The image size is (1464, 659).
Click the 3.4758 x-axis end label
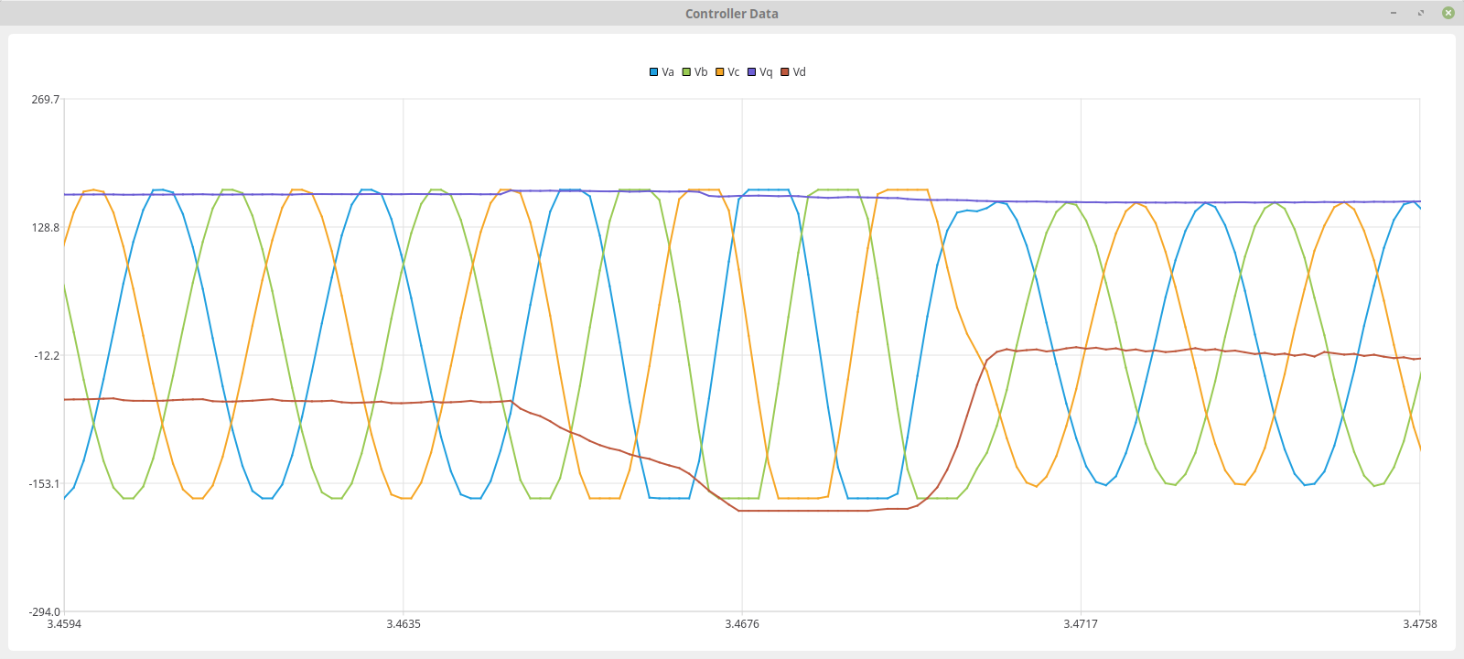(x=1420, y=624)
